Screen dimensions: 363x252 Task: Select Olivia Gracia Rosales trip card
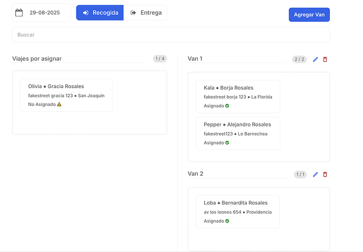[x=66, y=95]
